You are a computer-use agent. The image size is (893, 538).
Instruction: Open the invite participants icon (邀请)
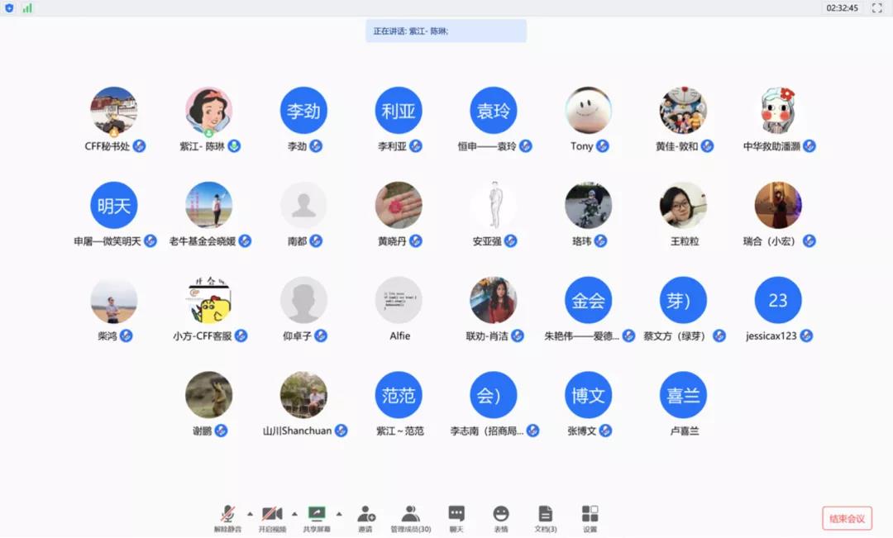(x=365, y=513)
